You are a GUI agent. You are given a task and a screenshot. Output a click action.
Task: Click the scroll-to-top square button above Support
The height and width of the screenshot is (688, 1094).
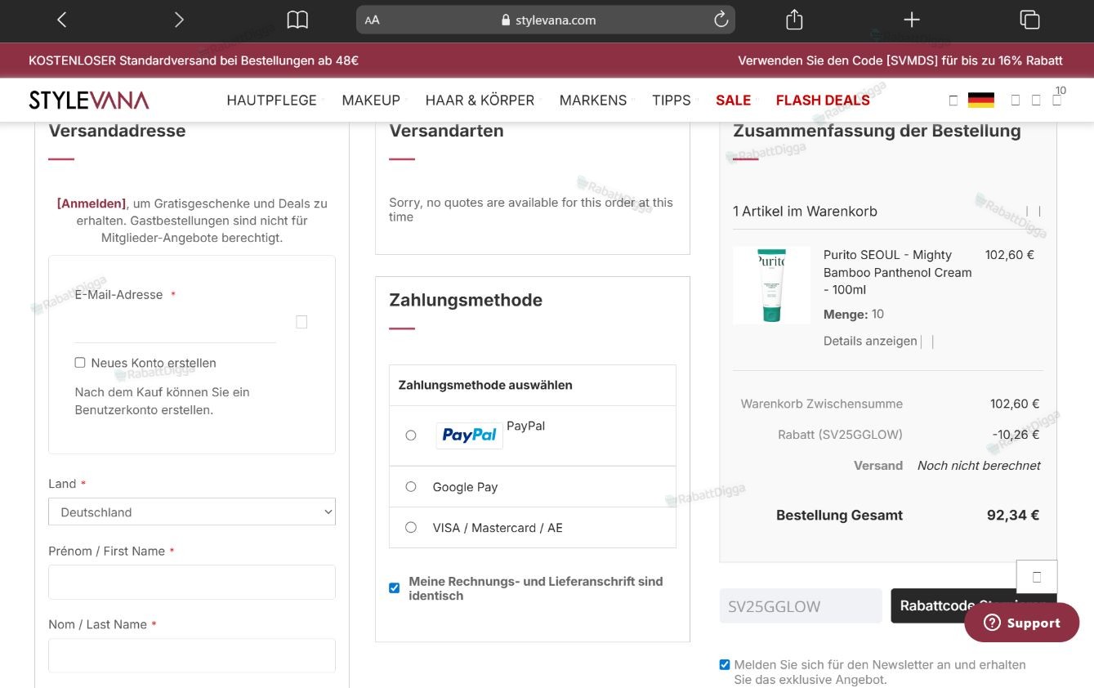(1037, 576)
